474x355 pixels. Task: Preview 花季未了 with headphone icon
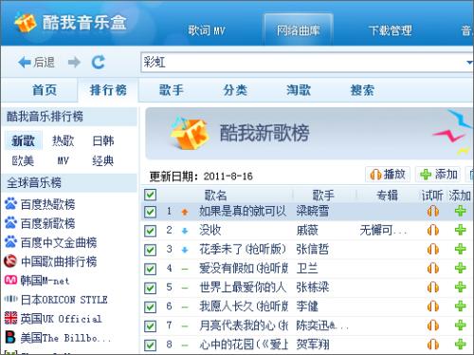tap(433, 250)
